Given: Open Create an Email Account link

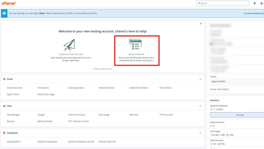Looking at the screenshot, I should click(71, 54).
